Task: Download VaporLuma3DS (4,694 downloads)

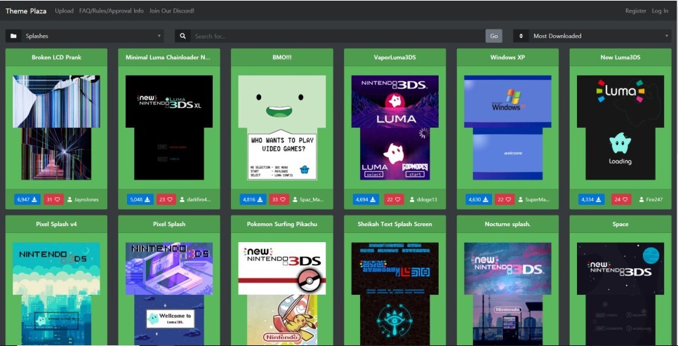Action: (x=366, y=199)
